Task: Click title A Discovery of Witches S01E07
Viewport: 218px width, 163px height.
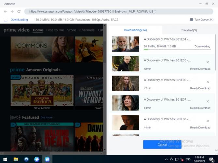Action: pos(167,99)
